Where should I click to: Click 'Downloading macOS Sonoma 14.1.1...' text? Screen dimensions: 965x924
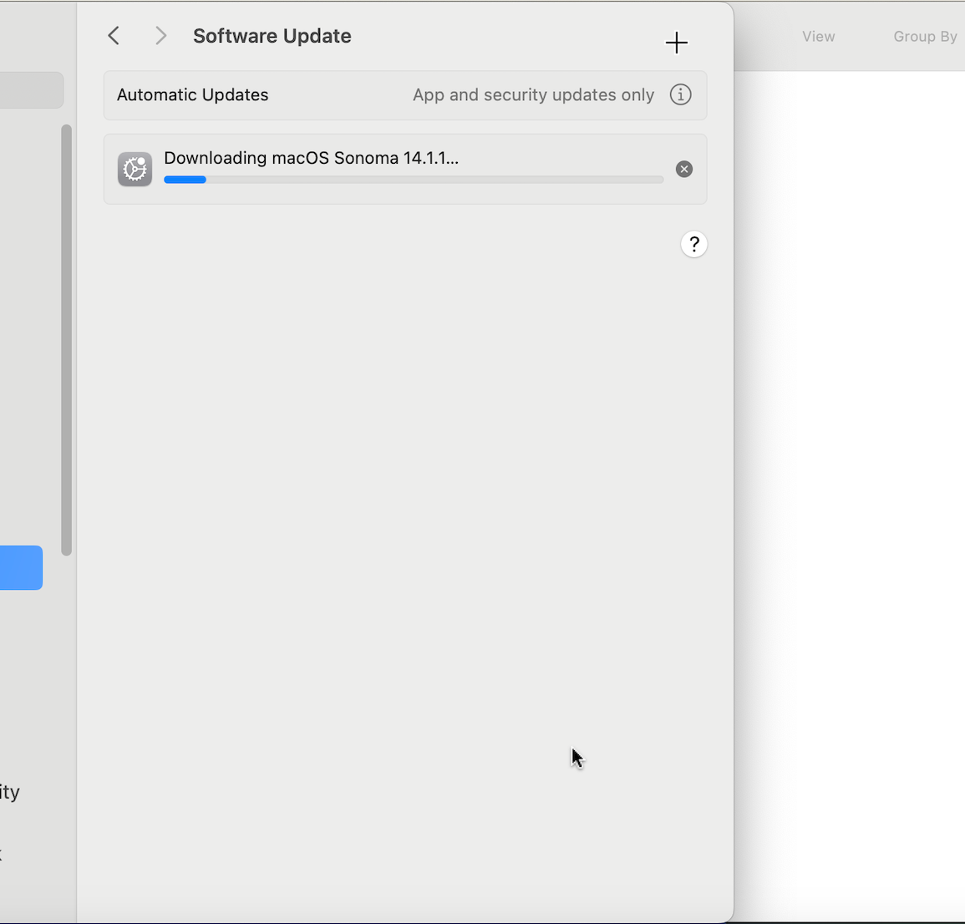[311, 158]
